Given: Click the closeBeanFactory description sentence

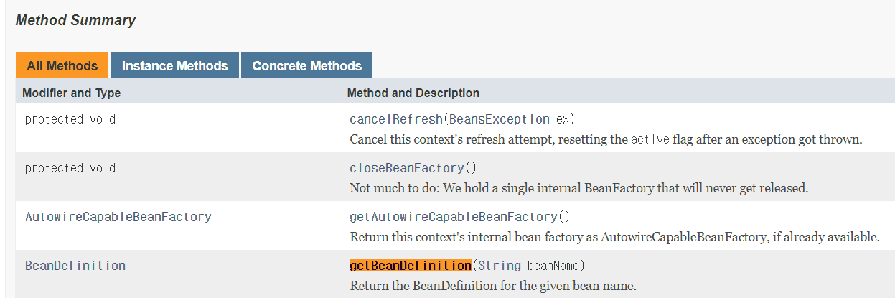Looking at the screenshot, I should 579,188.
